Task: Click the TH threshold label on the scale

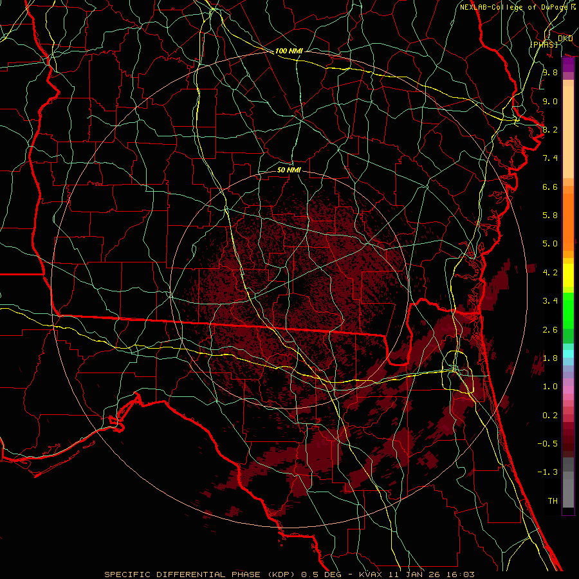Action: 553,501
